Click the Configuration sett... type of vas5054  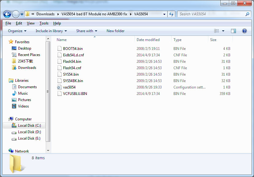[x=189, y=87]
